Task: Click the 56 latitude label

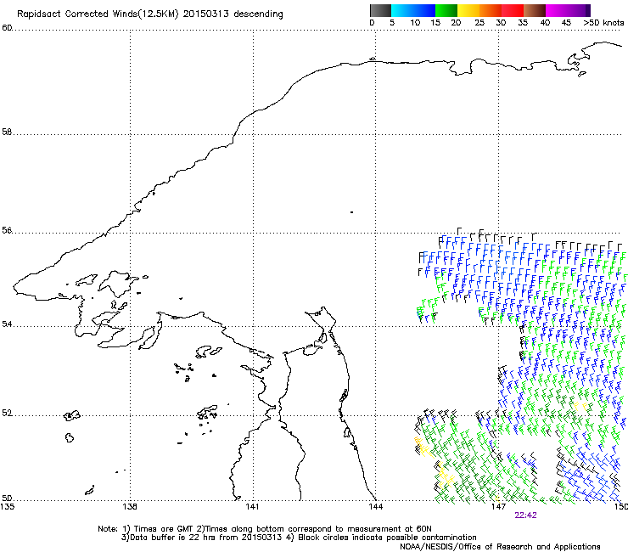Action: pyautogui.click(x=7, y=230)
